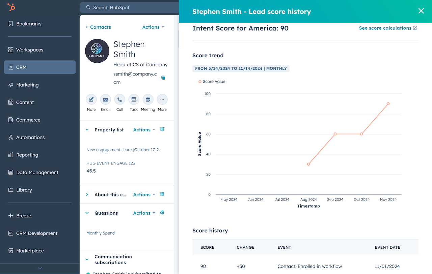Create a Task using the task icon
Screen dimensions: 432x274
(x=134, y=100)
